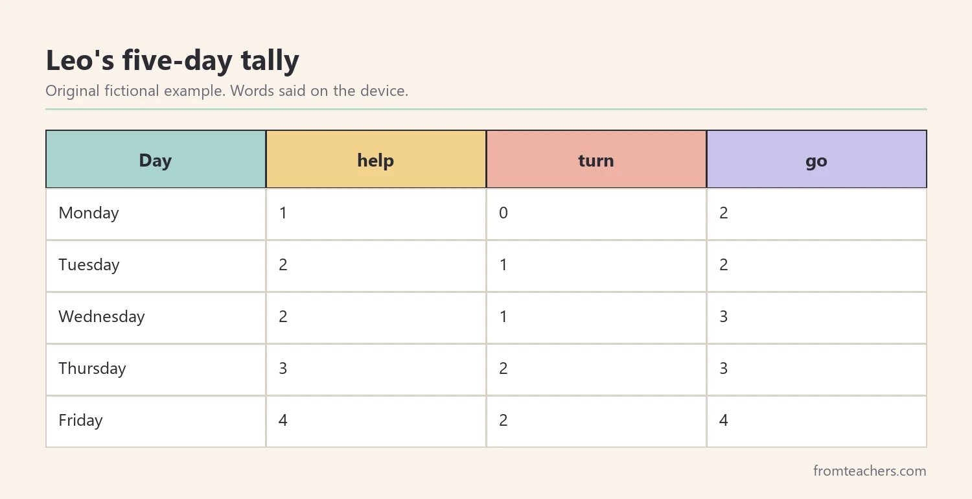The width and height of the screenshot is (972, 499).
Task: Click the "turn" column header
Action: coord(596,159)
